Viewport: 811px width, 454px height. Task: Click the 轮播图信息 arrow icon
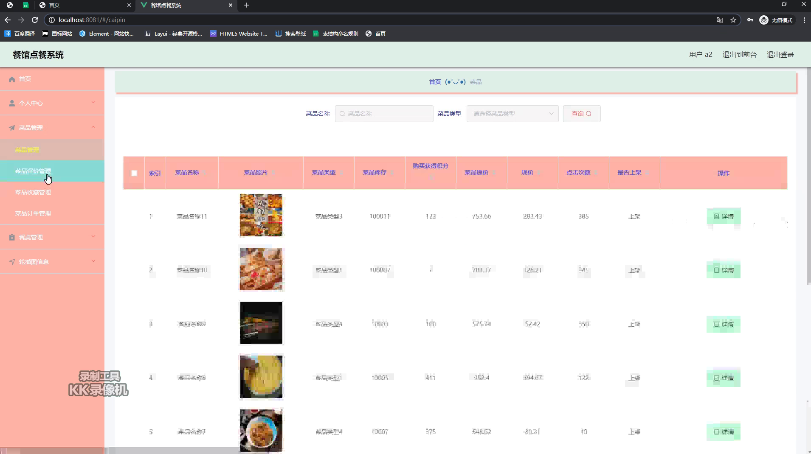tap(12, 262)
